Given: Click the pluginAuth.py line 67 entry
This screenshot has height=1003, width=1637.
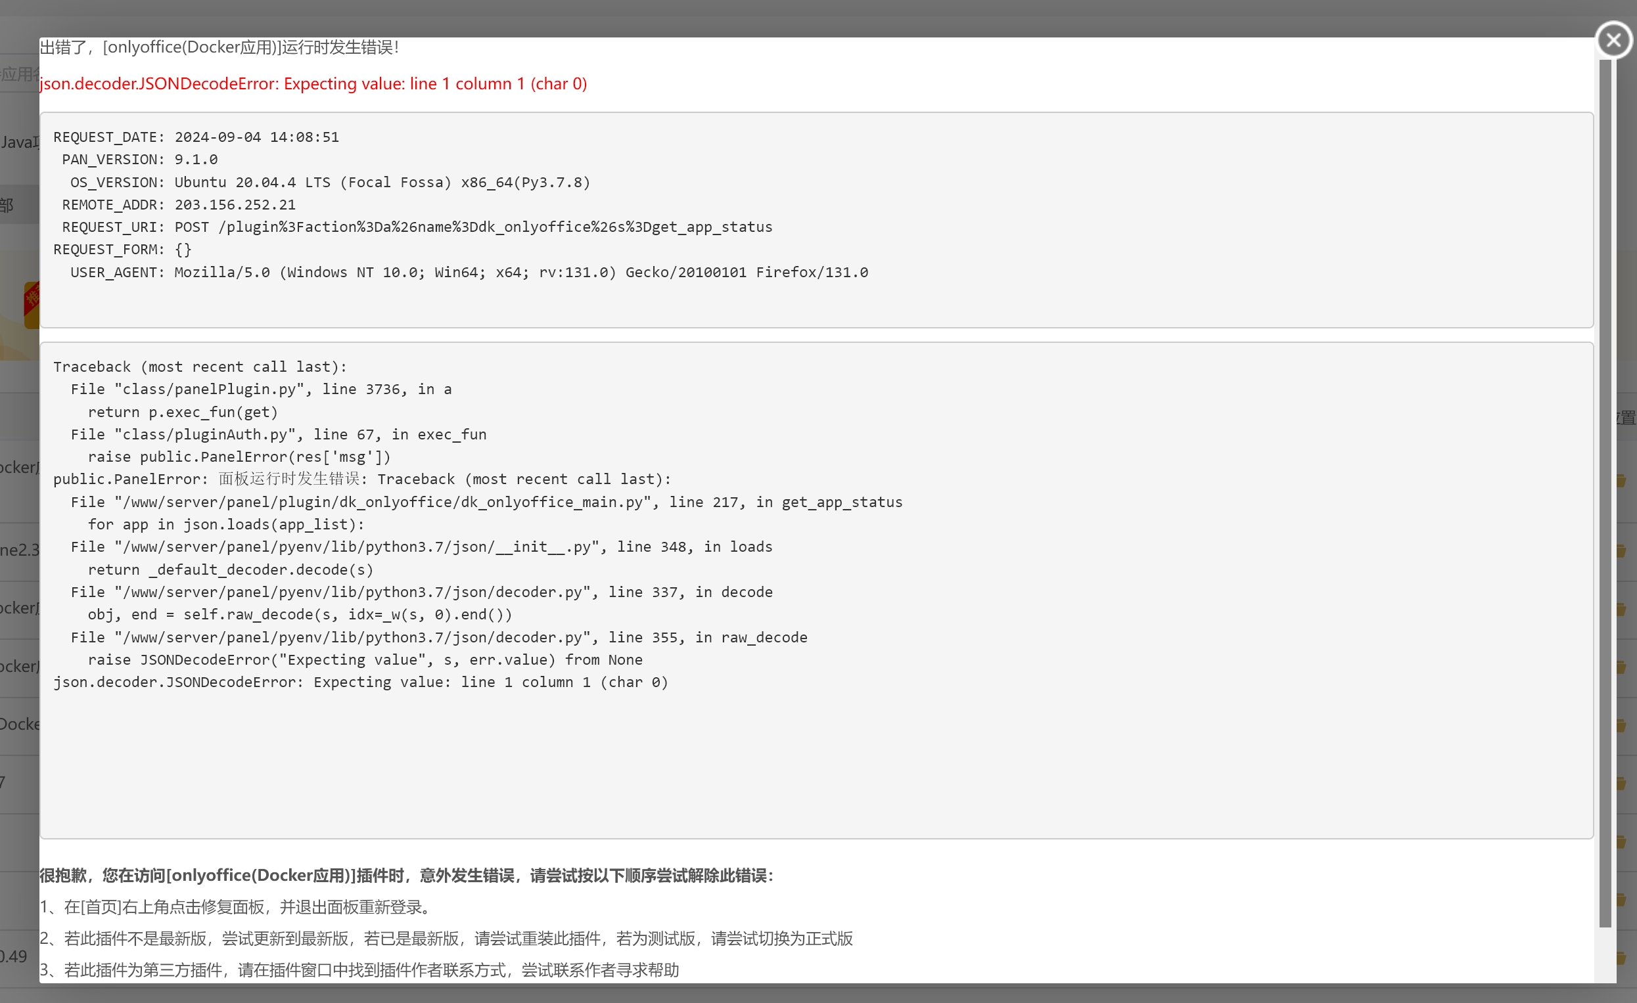Looking at the screenshot, I should [x=279, y=434].
